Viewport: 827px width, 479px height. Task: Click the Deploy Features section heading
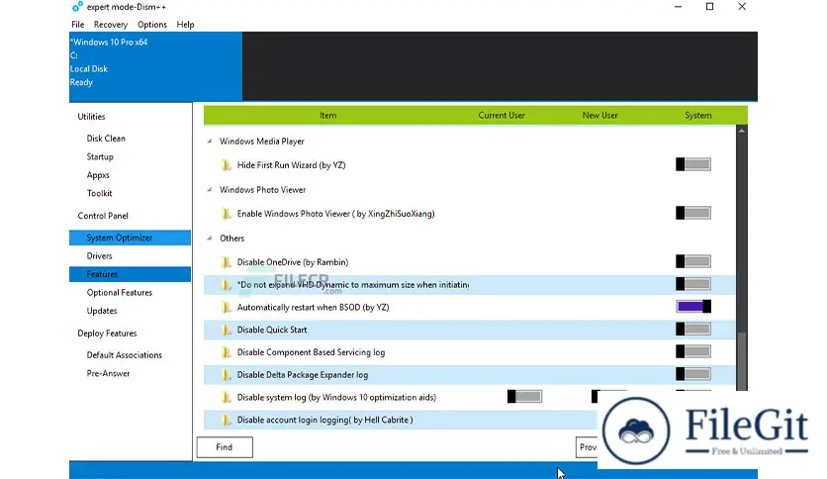pyautogui.click(x=107, y=334)
